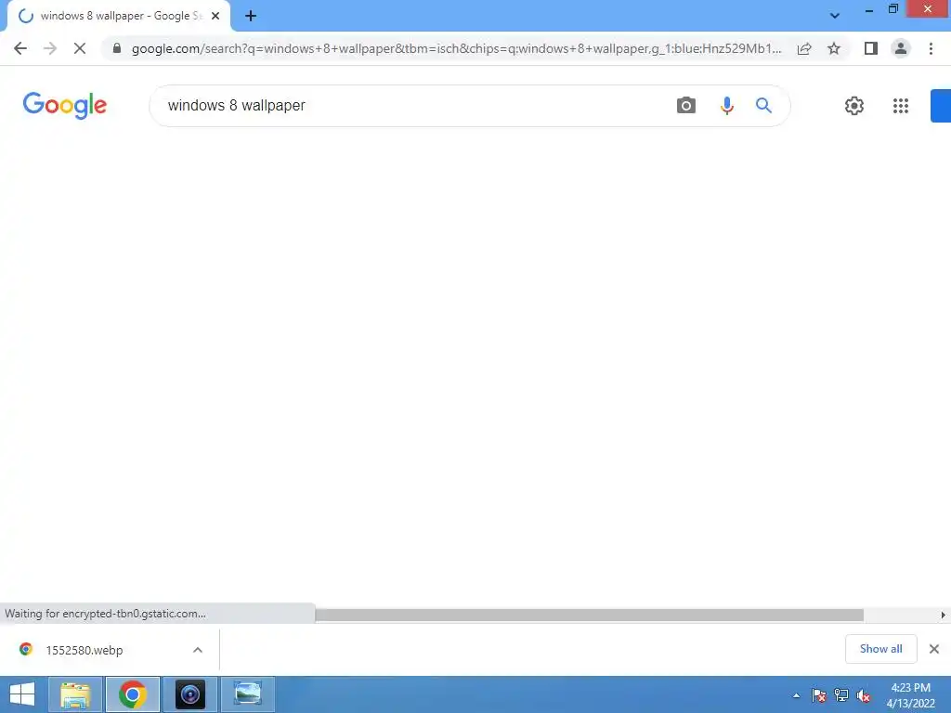
Task: Click the forward navigation arrow
Action: click(50, 48)
